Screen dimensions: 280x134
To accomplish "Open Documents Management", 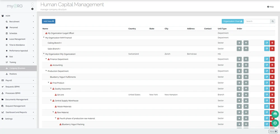I will pos(18,99).
